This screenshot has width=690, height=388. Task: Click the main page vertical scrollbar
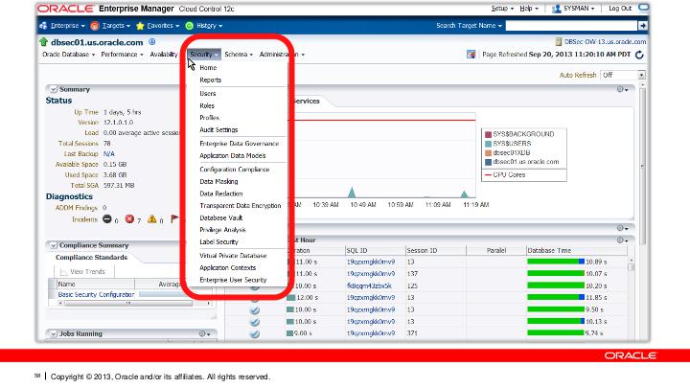point(642,167)
